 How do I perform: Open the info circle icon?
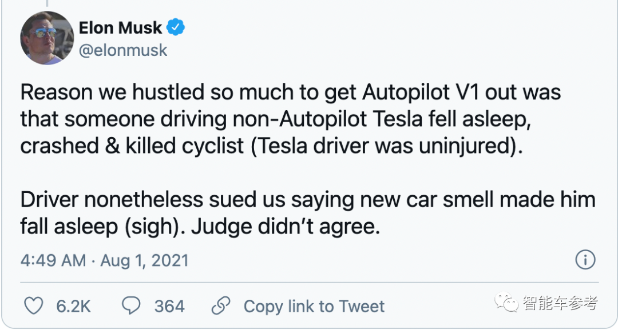(585, 260)
